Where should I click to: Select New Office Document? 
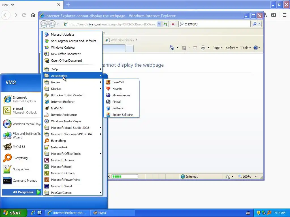72,54
